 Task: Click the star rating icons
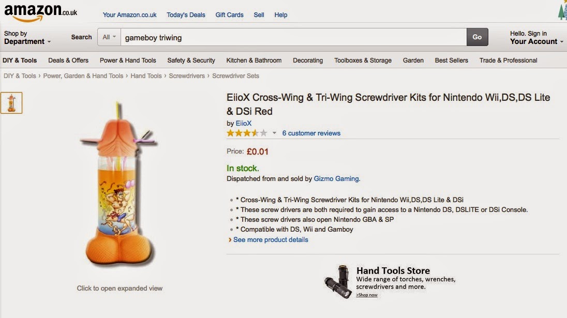pos(247,133)
